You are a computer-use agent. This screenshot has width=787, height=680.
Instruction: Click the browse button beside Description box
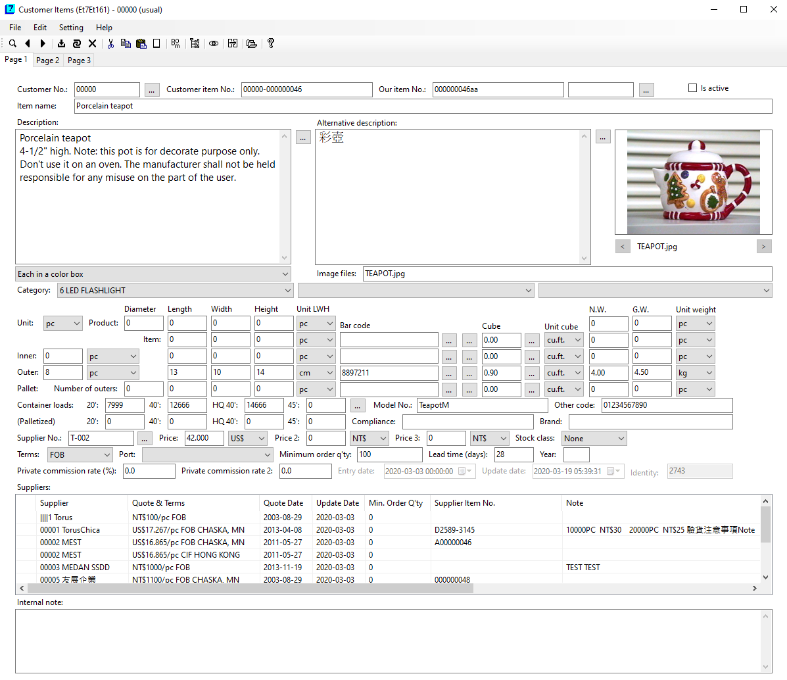303,137
